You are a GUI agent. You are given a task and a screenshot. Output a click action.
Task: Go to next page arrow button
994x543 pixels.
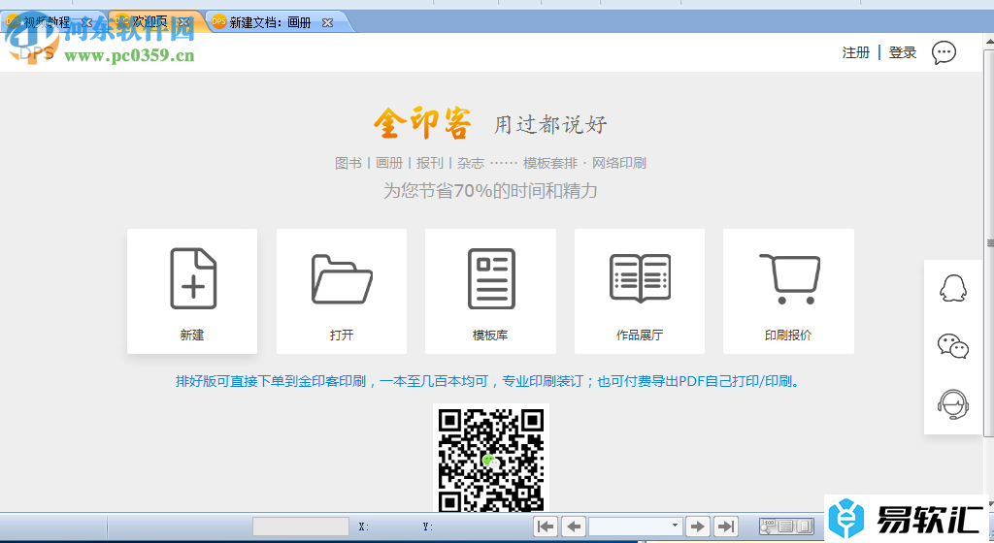coord(697,527)
